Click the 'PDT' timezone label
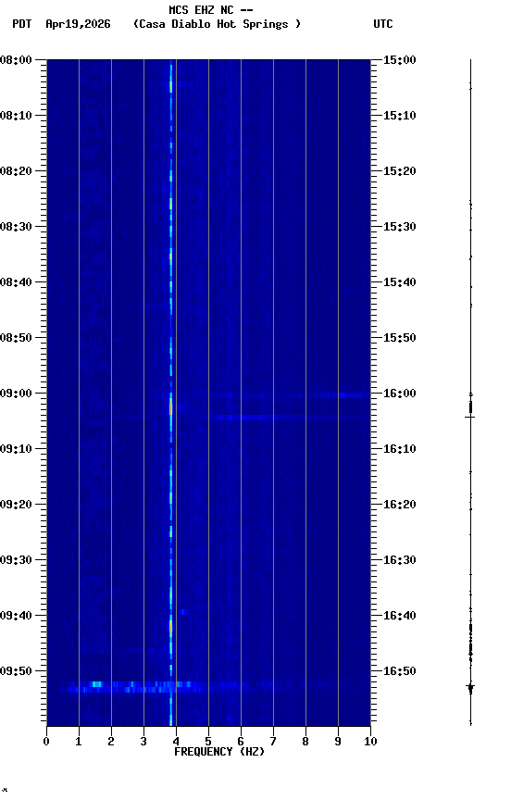Viewport: 511px width, 800px height. [22, 24]
